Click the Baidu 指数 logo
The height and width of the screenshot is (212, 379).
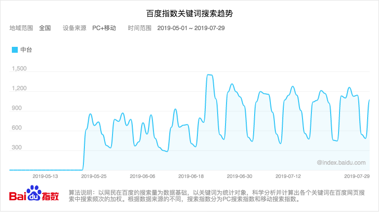(34, 194)
